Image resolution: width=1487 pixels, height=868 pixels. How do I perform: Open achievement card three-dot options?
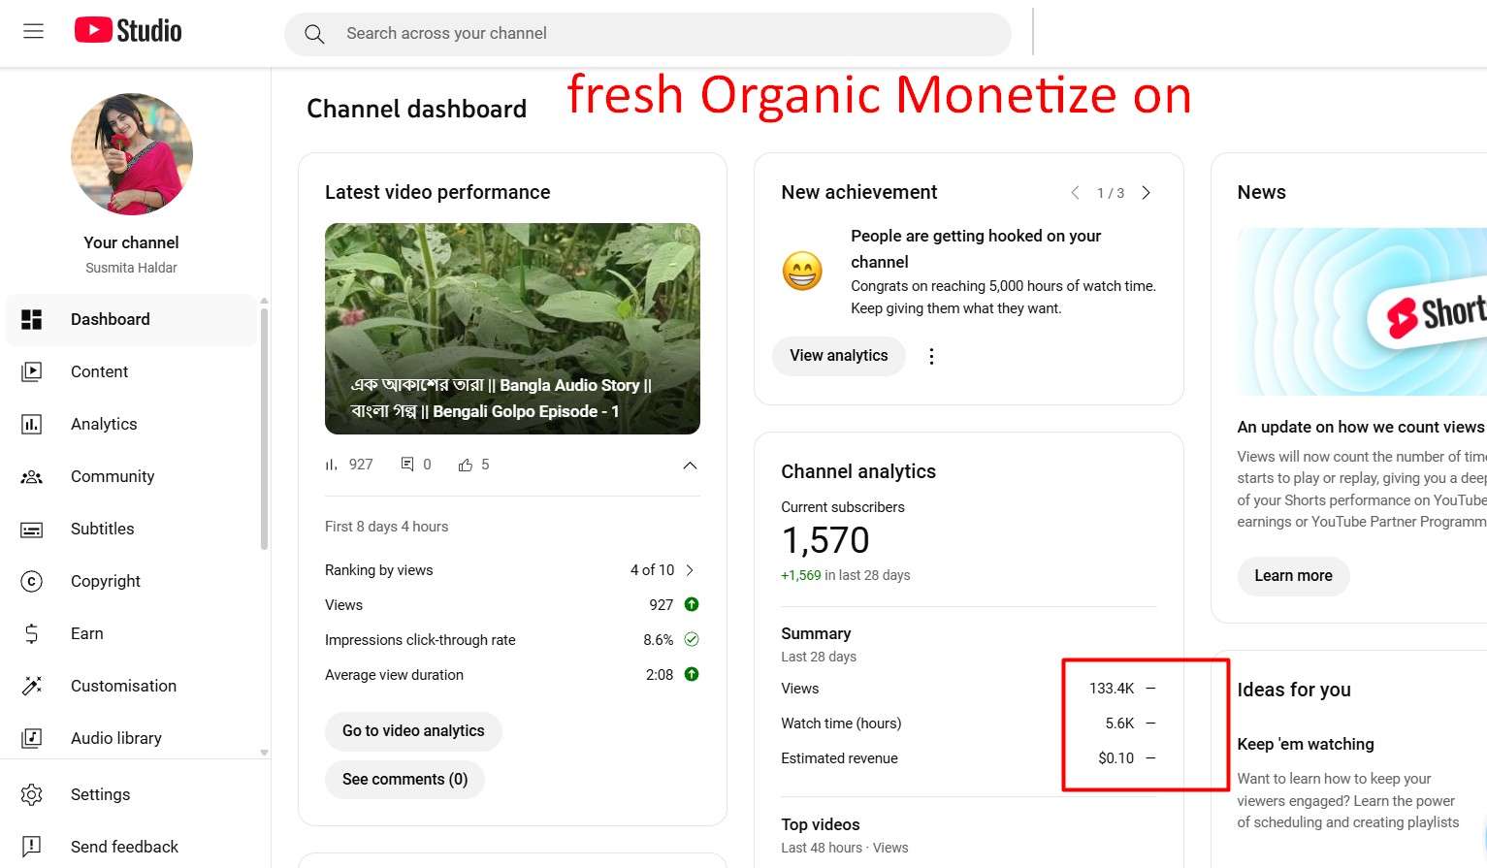coord(931,356)
